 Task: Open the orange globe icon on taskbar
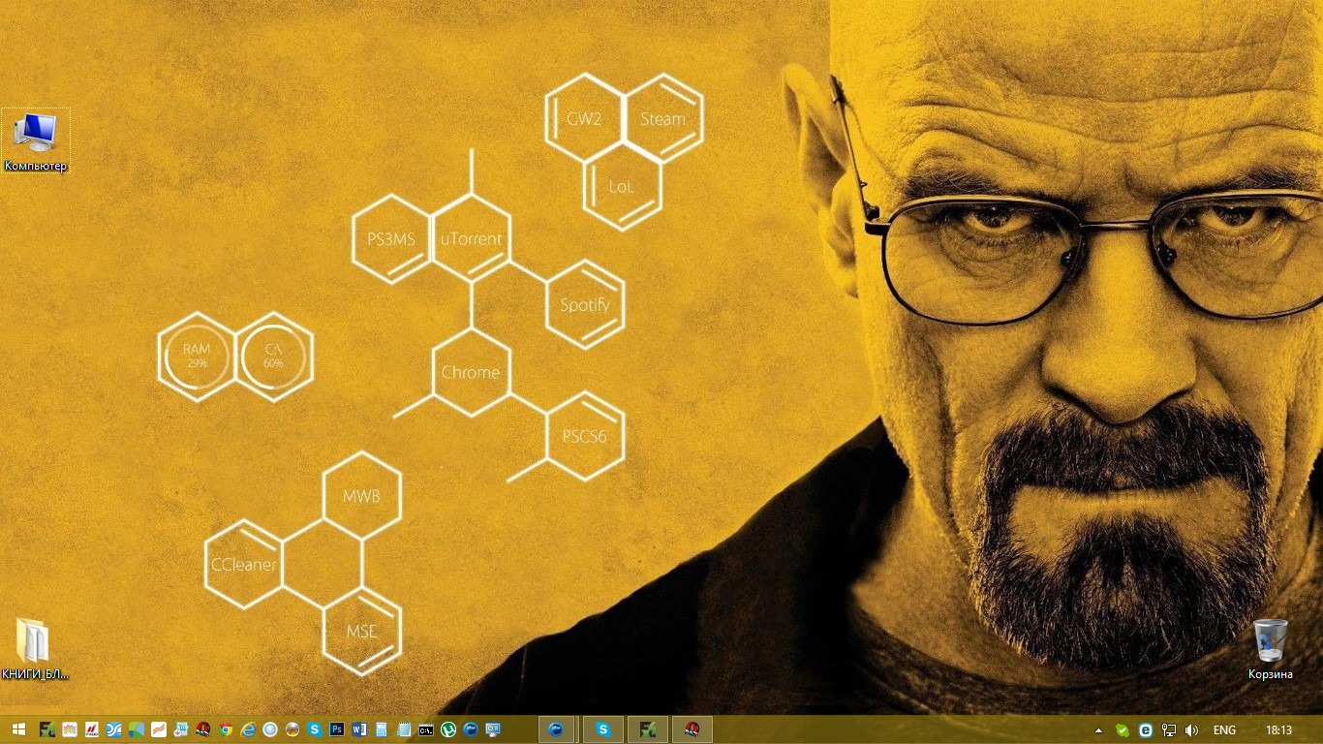coord(292,729)
